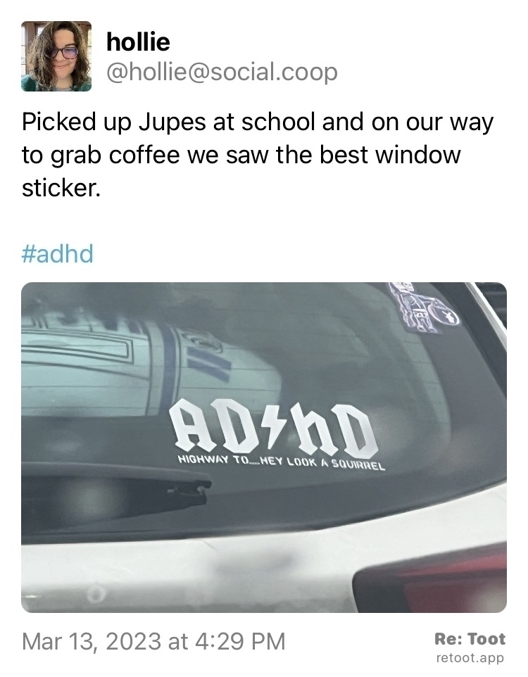
Task: Click the post text about picking up Jupes
Action: pos(258,155)
